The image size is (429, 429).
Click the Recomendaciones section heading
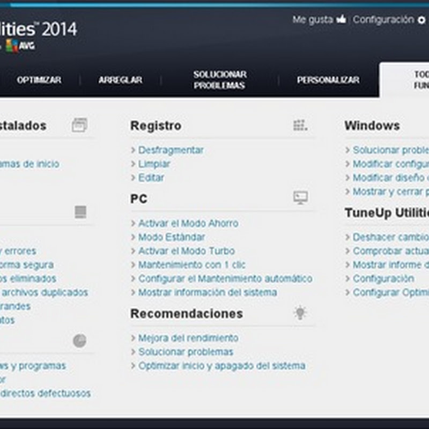pos(187,314)
